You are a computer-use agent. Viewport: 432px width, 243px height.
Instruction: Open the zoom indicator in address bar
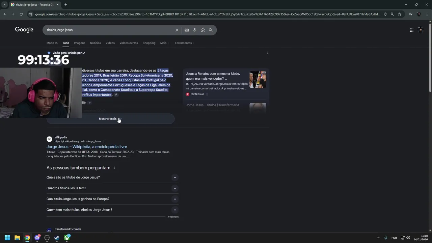(x=392, y=14)
